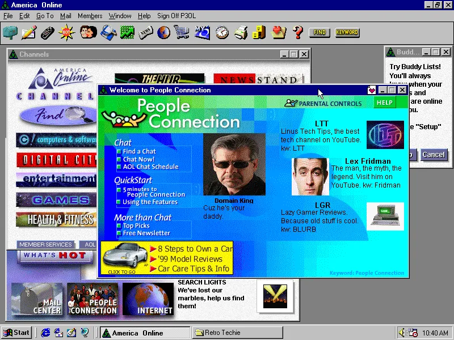The image size is (454, 340).
Task: Click Sign Off P30L in the menu bar
Action: point(176,15)
